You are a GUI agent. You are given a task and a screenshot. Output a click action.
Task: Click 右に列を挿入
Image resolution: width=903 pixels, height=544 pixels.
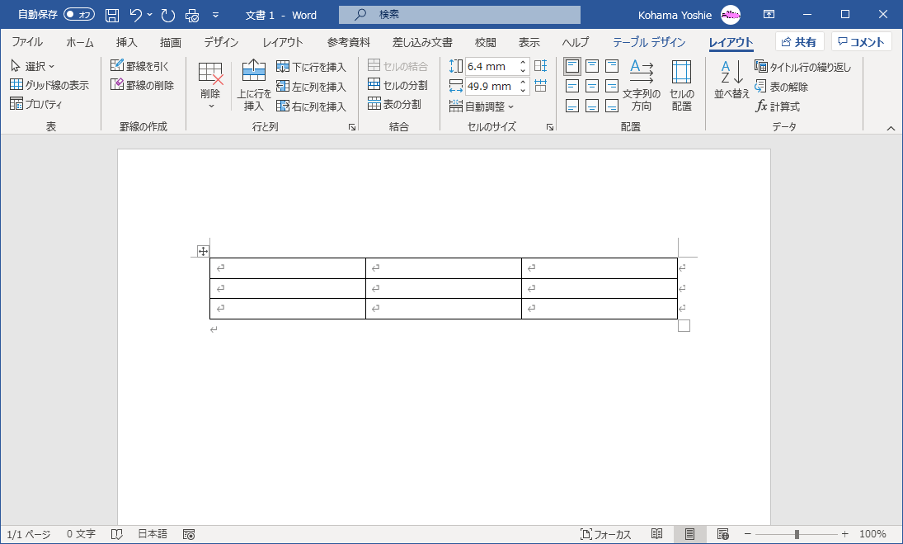(x=311, y=106)
